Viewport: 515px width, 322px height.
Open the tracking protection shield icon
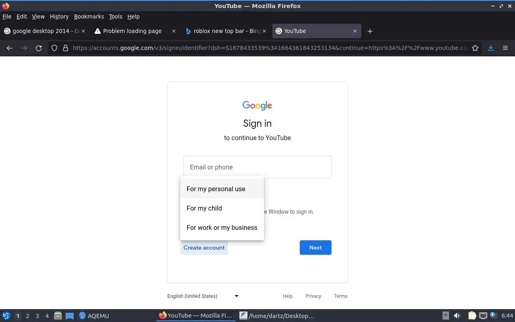pos(54,48)
